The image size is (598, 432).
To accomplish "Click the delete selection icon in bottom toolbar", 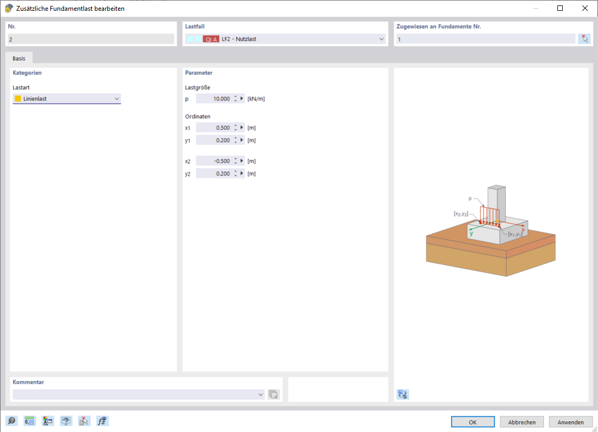I will click(84, 421).
